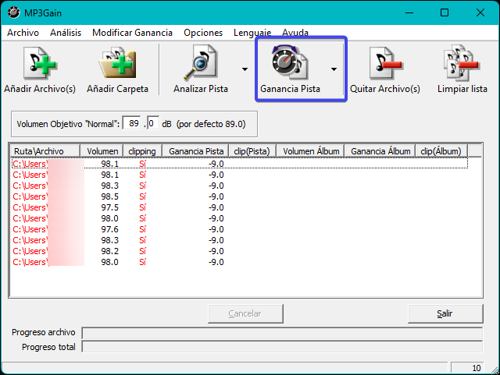Sort by the Ruta\Archivo column header
Screen dimensions: 500x375
pyautogui.click(x=45, y=151)
